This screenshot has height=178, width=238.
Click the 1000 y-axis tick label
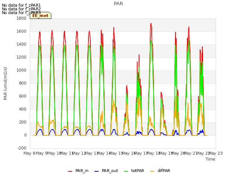[x=22, y=70]
